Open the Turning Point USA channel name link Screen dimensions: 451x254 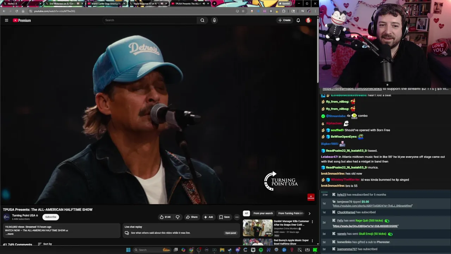pyautogui.click(x=24, y=216)
